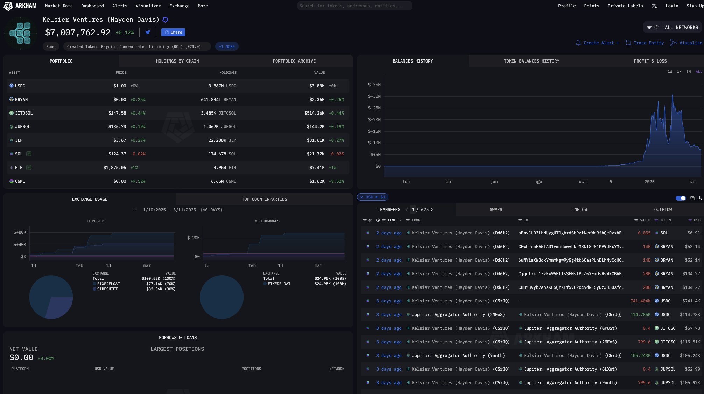Click Create Alert + link

[598, 43]
